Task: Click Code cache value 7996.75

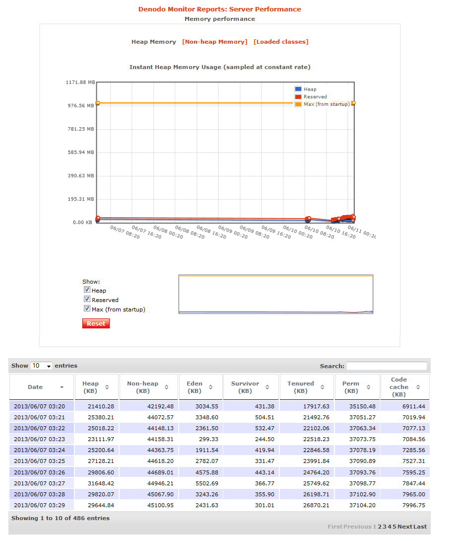Action: click(414, 505)
